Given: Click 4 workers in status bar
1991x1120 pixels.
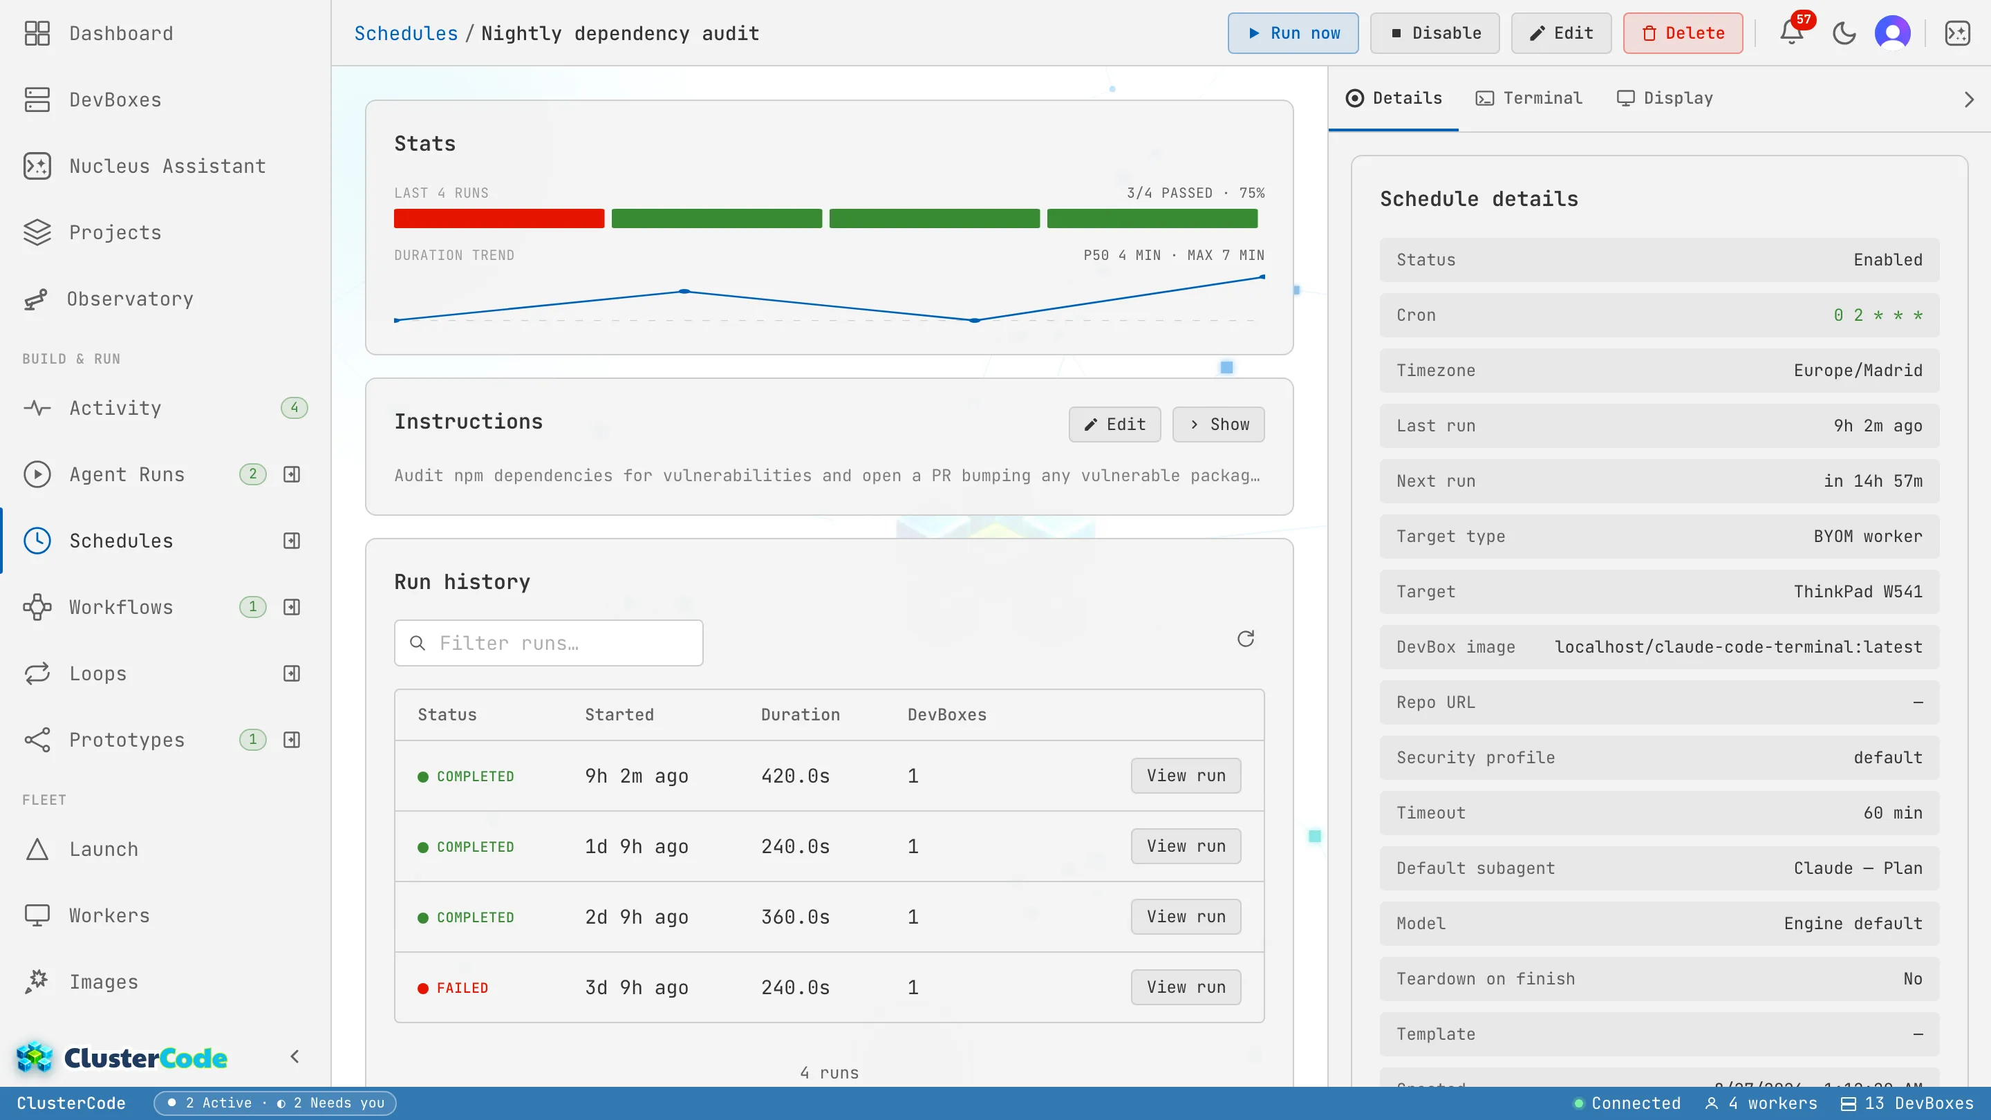Looking at the screenshot, I should 1761,1103.
